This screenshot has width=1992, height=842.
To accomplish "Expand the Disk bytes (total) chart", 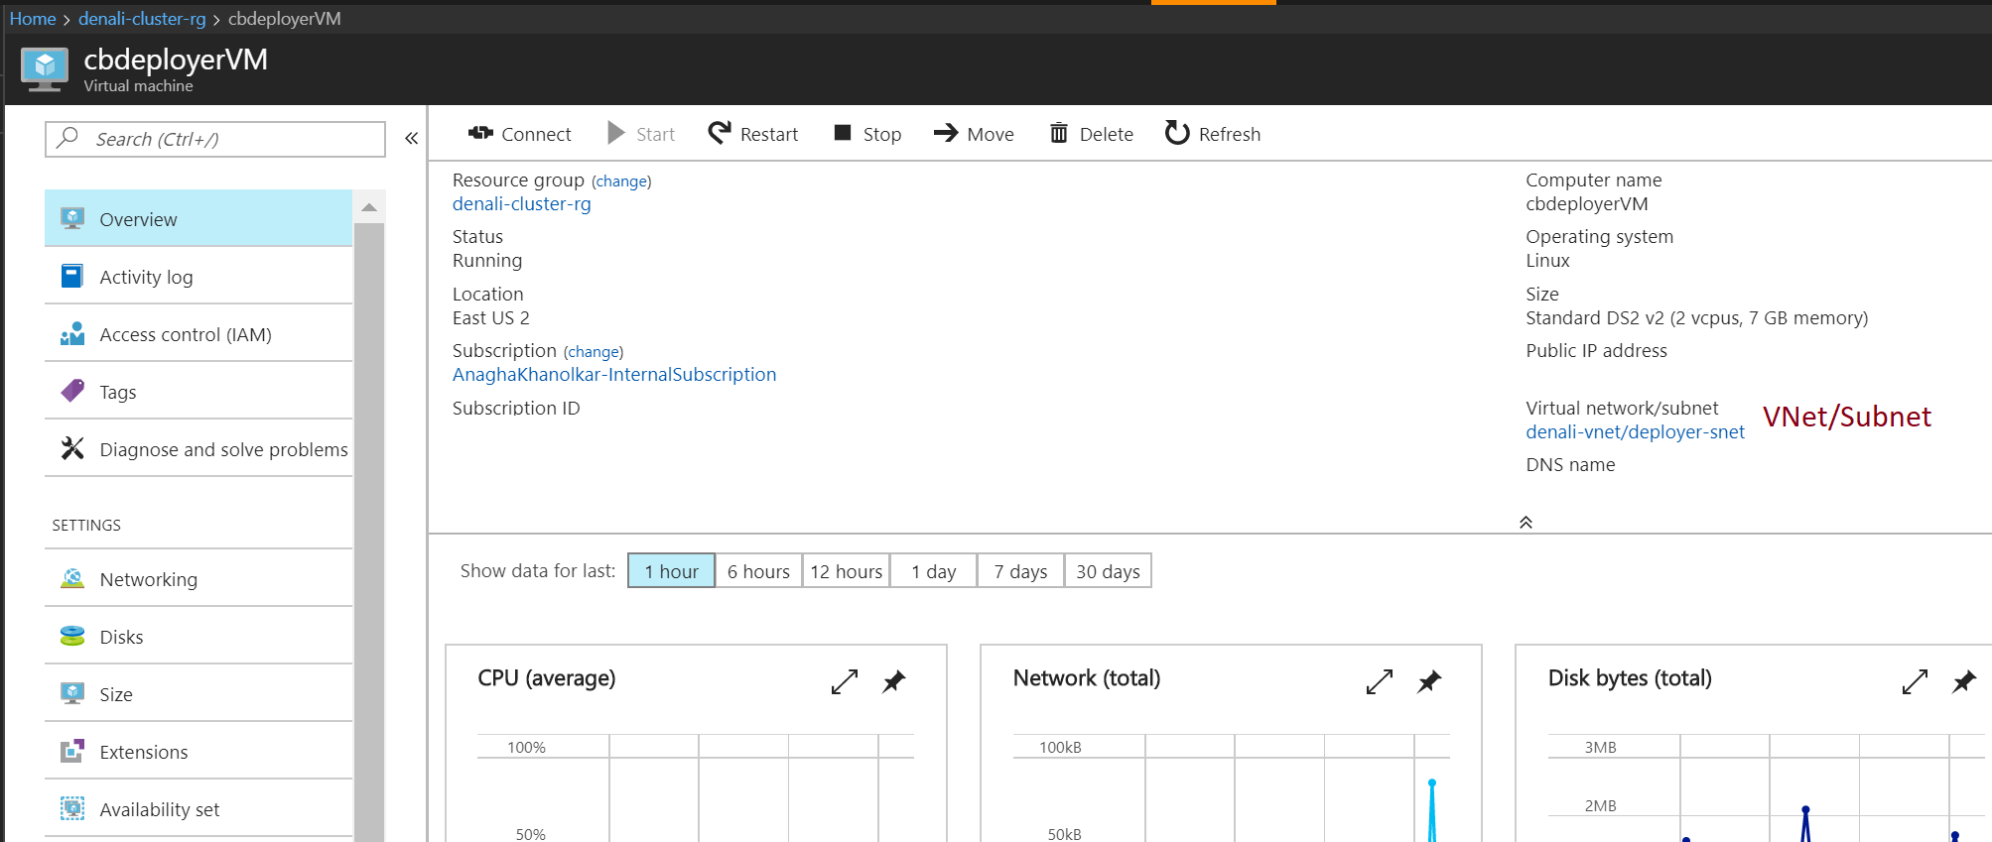I will click(1915, 681).
